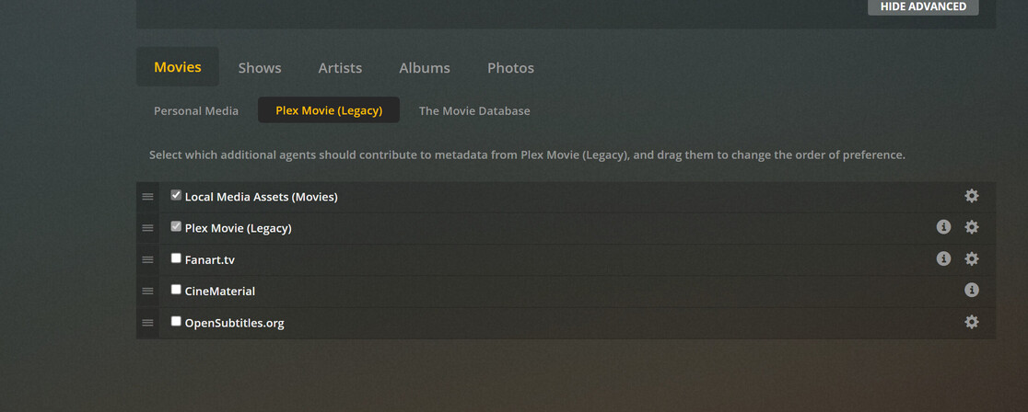Select the Plex Movie (Legacy) sub-tab
Screen dimensions: 1028x412
[329, 110]
